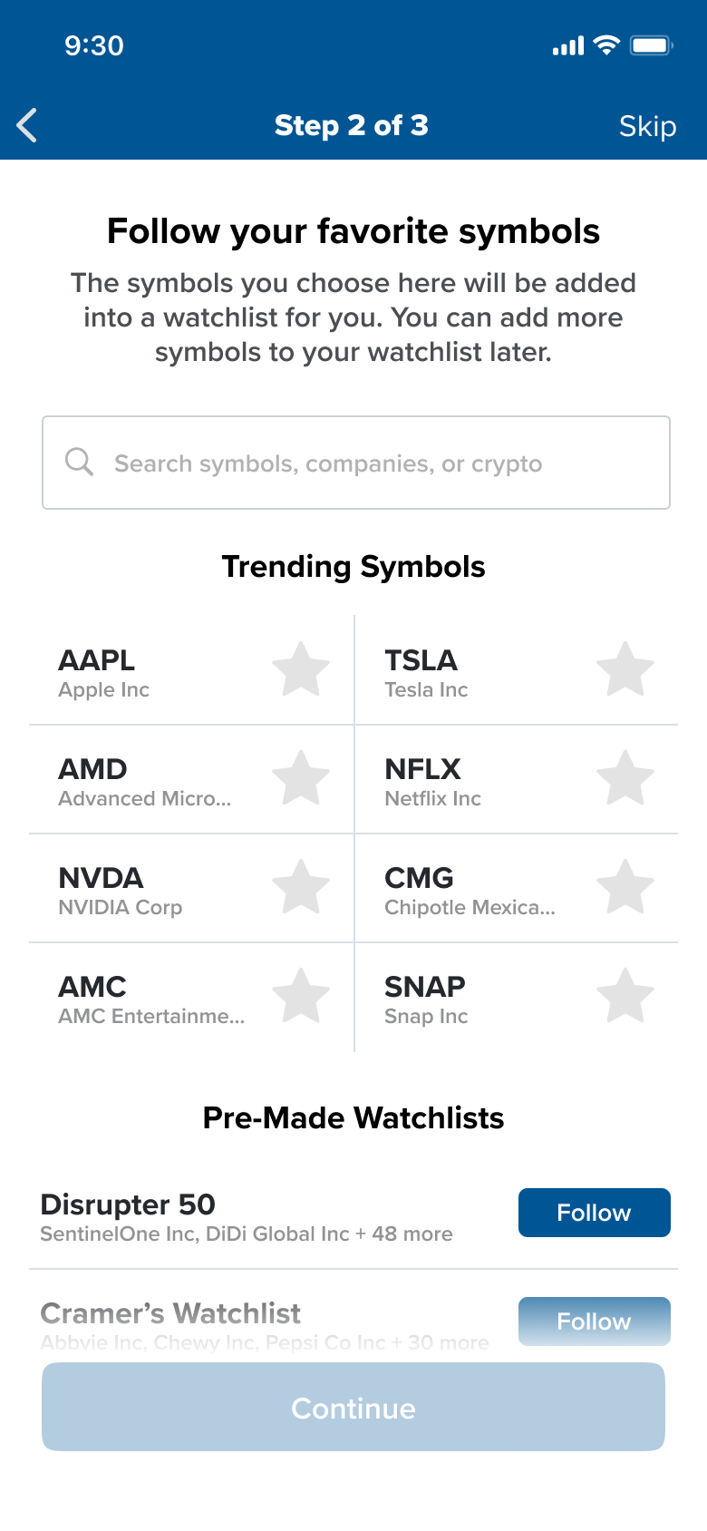Follow the Disrupter 50 watchlist

click(594, 1213)
